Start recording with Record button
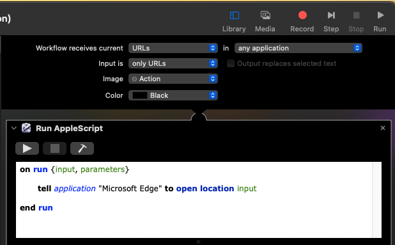This screenshot has width=395, height=245. (x=302, y=22)
